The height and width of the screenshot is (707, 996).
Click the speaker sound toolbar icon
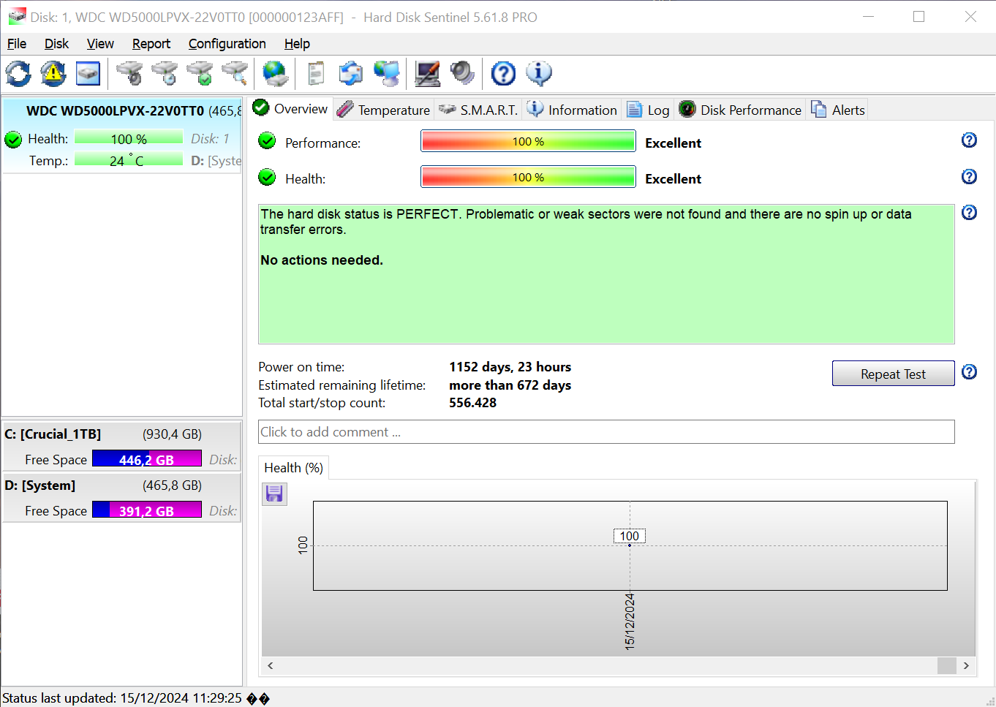coord(462,73)
